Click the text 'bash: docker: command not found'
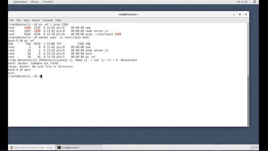This screenshot has height=151, width=268. click(33, 63)
